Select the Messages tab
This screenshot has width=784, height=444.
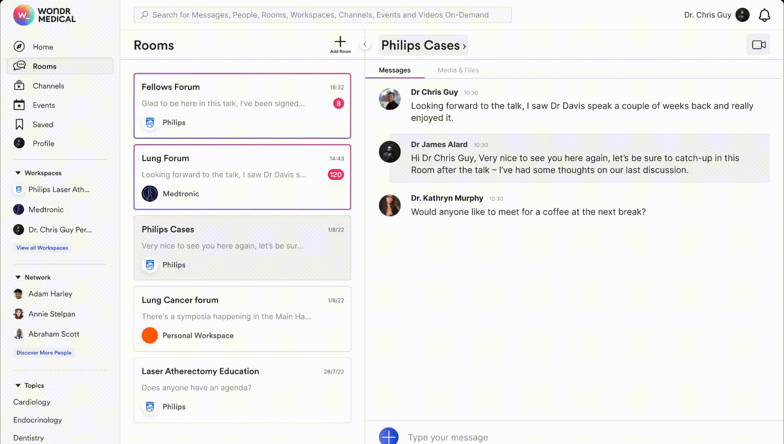click(x=395, y=70)
